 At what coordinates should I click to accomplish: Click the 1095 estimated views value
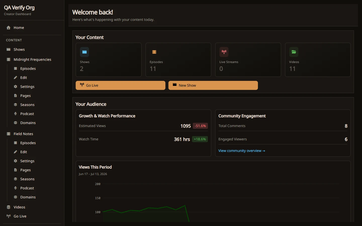pyautogui.click(x=186, y=126)
